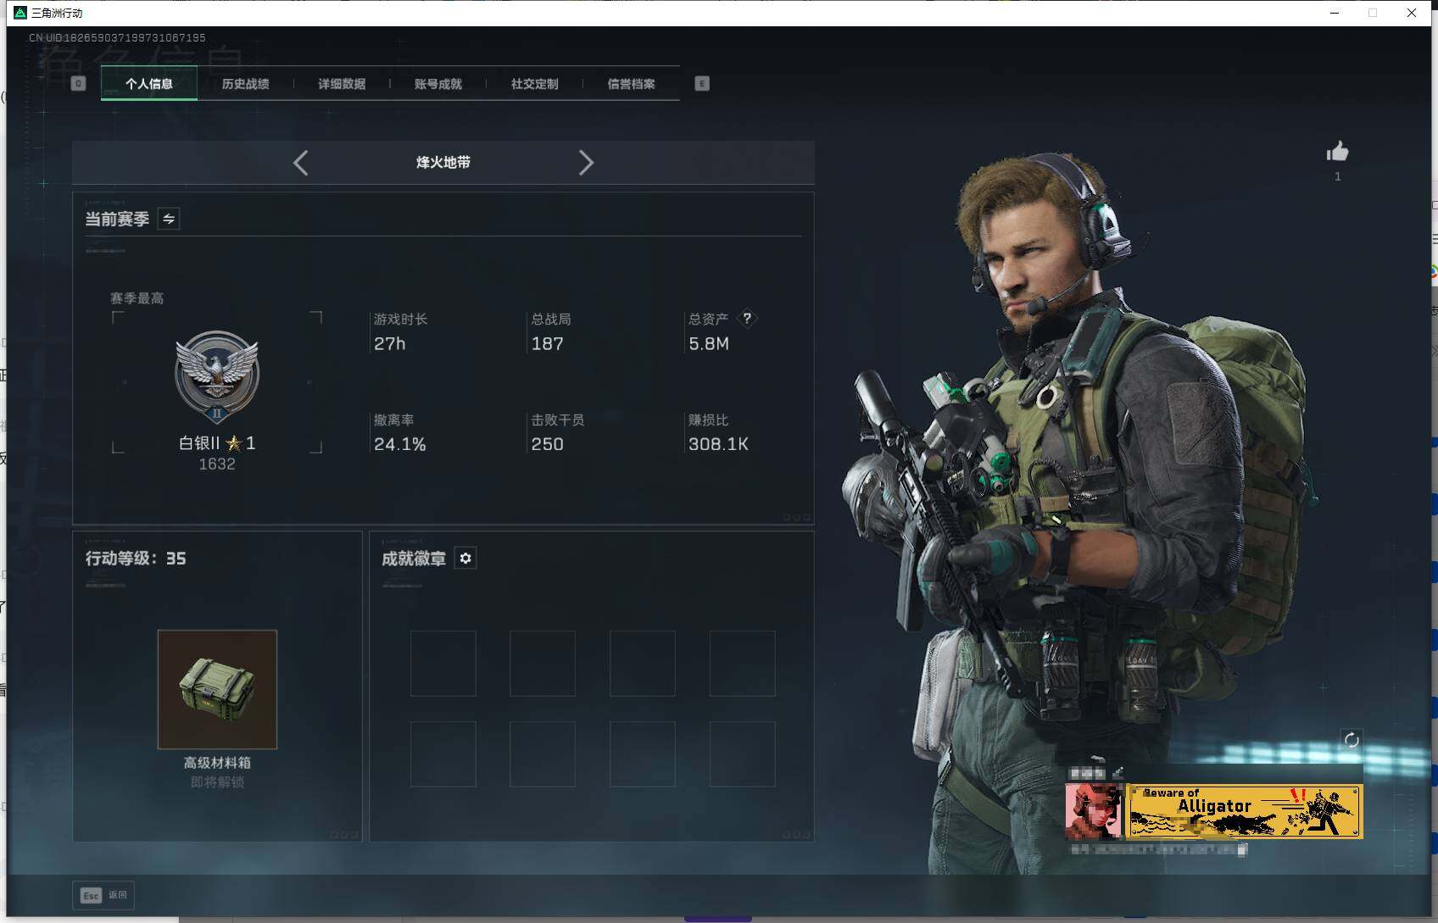Click the CN UID number text
1438x923 pixels.
click(117, 38)
